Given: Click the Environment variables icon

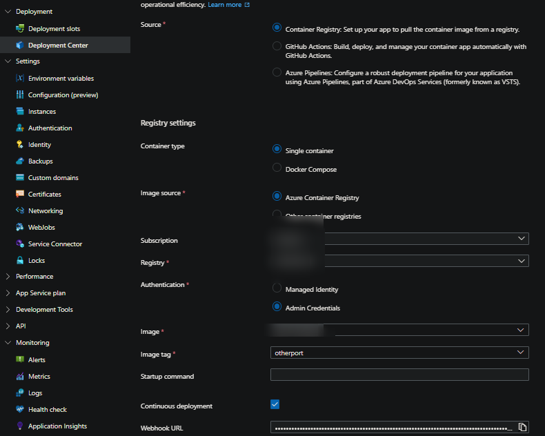Looking at the screenshot, I should 20,78.
